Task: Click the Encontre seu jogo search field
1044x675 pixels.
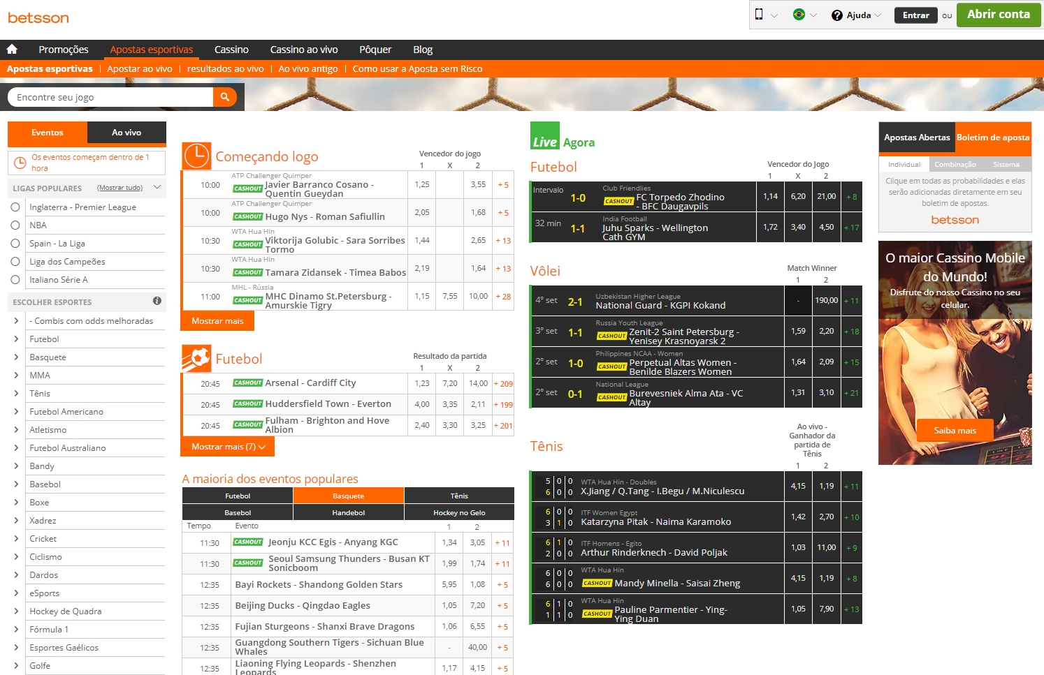Action: pyautogui.click(x=110, y=97)
